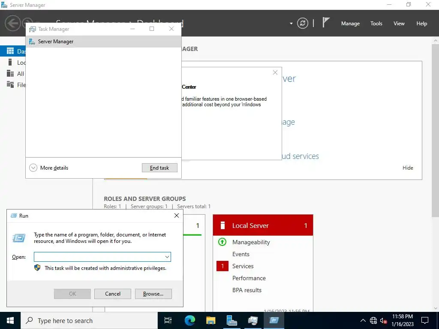Switch to Server Manager taskbar icon
Viewport: 439px width, 329px height.
click(x=232, y=320)
